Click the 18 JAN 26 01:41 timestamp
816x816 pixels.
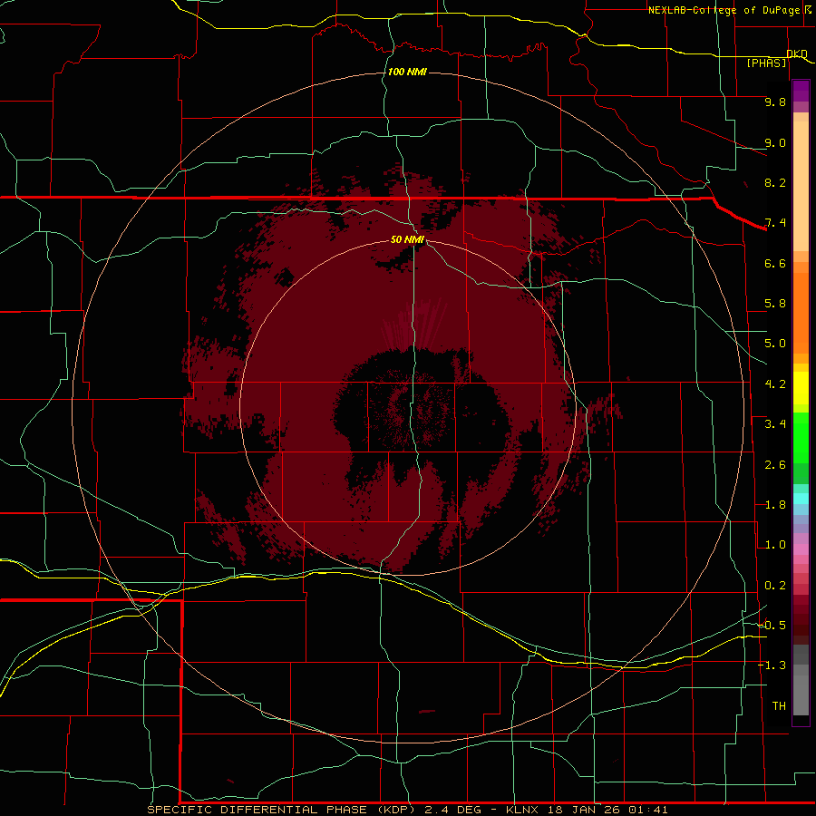tap(607, 810)
